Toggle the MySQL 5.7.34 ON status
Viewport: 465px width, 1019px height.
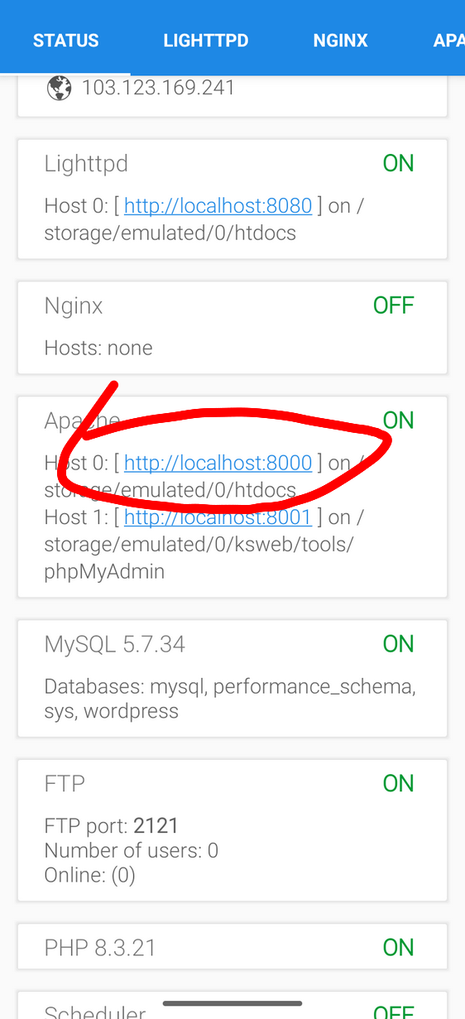(x=398, y=644)
